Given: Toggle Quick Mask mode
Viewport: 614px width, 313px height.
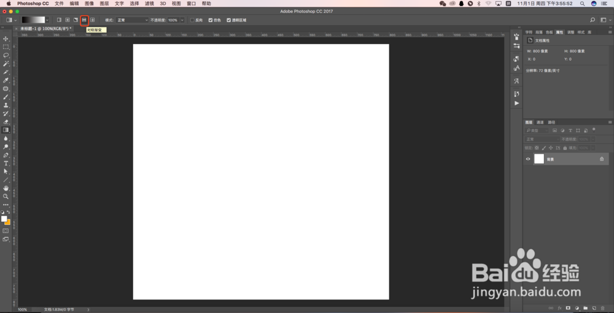Looking at the screenshot, I should [x=6, y=230].
